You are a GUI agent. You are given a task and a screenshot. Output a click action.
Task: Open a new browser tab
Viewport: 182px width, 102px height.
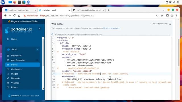pos(109,10)
